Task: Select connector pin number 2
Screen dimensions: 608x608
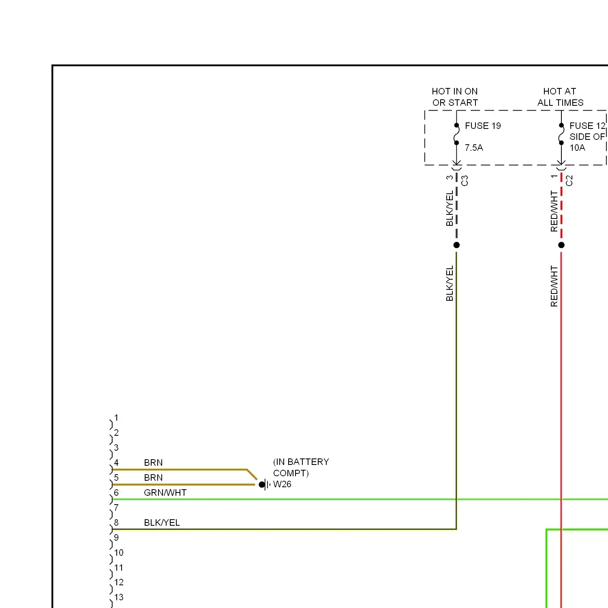Action: 116,432
